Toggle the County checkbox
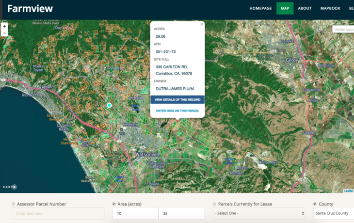This screenshot has height=223, width=354. 315,204
